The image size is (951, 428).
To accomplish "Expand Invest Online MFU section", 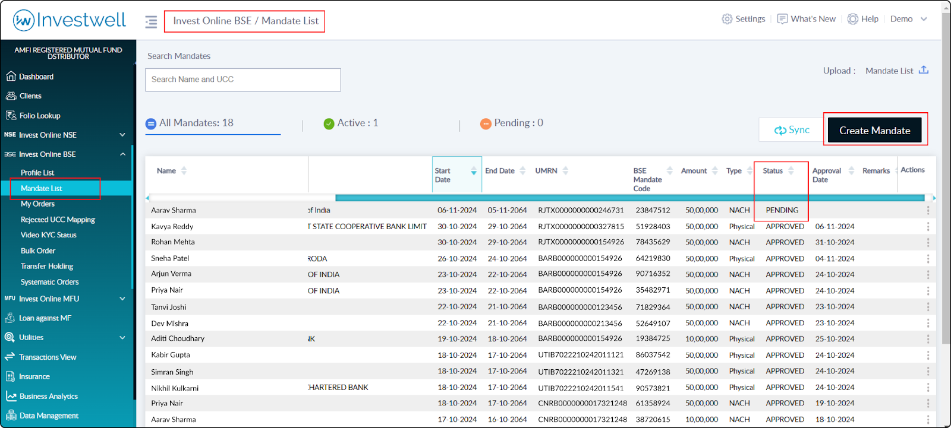I will [x=65, y=299].
